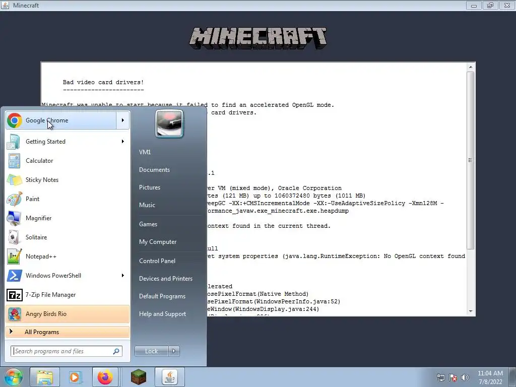
Task: Open My Computer from the Start menu
Action: click(158, 242)
